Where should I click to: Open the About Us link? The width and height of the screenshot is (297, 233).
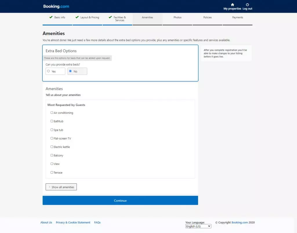[x=46, y=222]
